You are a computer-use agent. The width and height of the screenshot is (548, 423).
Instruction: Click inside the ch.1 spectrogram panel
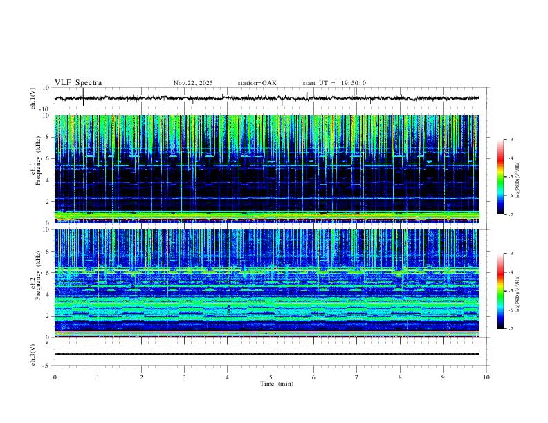tap(267, 169)
